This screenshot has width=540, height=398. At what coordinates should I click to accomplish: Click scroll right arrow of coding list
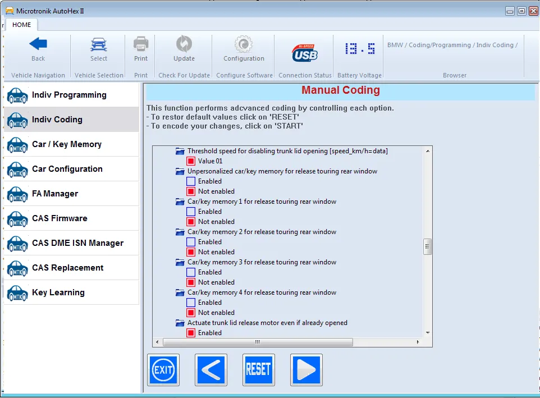(x=418, y=342)
